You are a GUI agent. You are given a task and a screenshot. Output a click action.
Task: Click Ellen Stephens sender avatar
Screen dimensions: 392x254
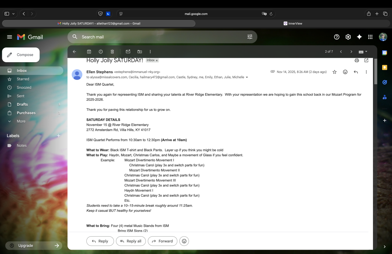pyautogui.click(x=77, y=74)
